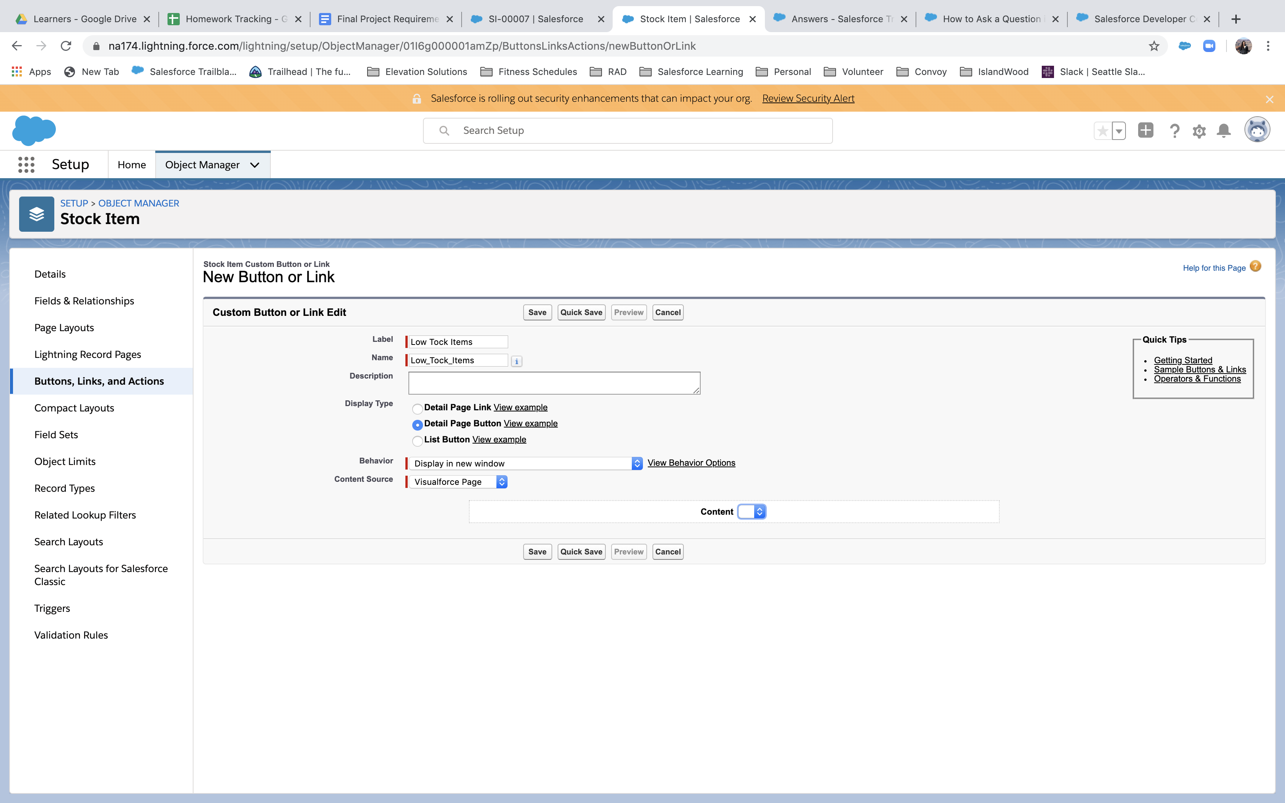Screen dimensions: 1285x803
Task: Expand the Content picklist
Action: pyautogui.click(x=751, y=512)
